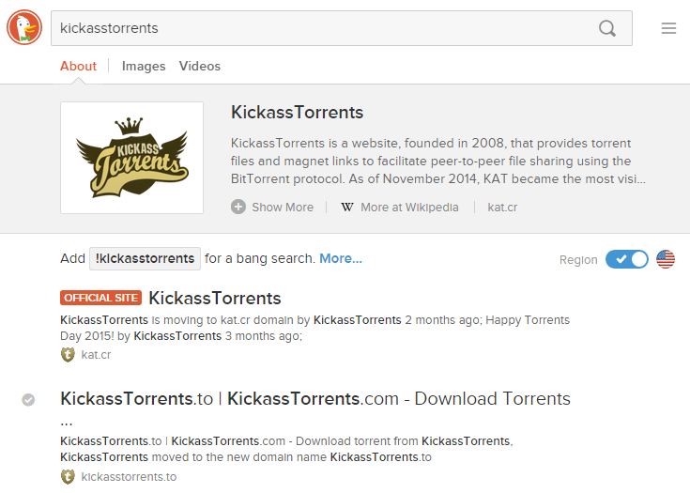Click the gray checkmark beside KickassTorrents.to result
The height and width of the screenshot is (493, 690).
point(28,400)
